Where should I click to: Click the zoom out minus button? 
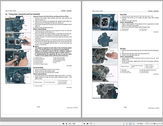(148, 124)
